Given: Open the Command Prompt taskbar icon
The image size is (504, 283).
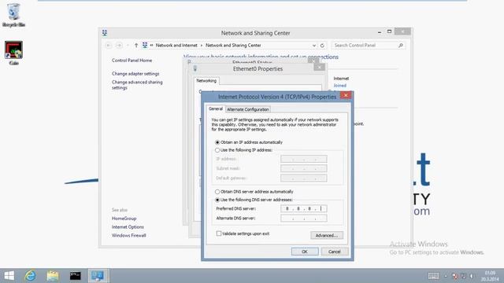Looking at the screenshot, I should pos(76,276).
